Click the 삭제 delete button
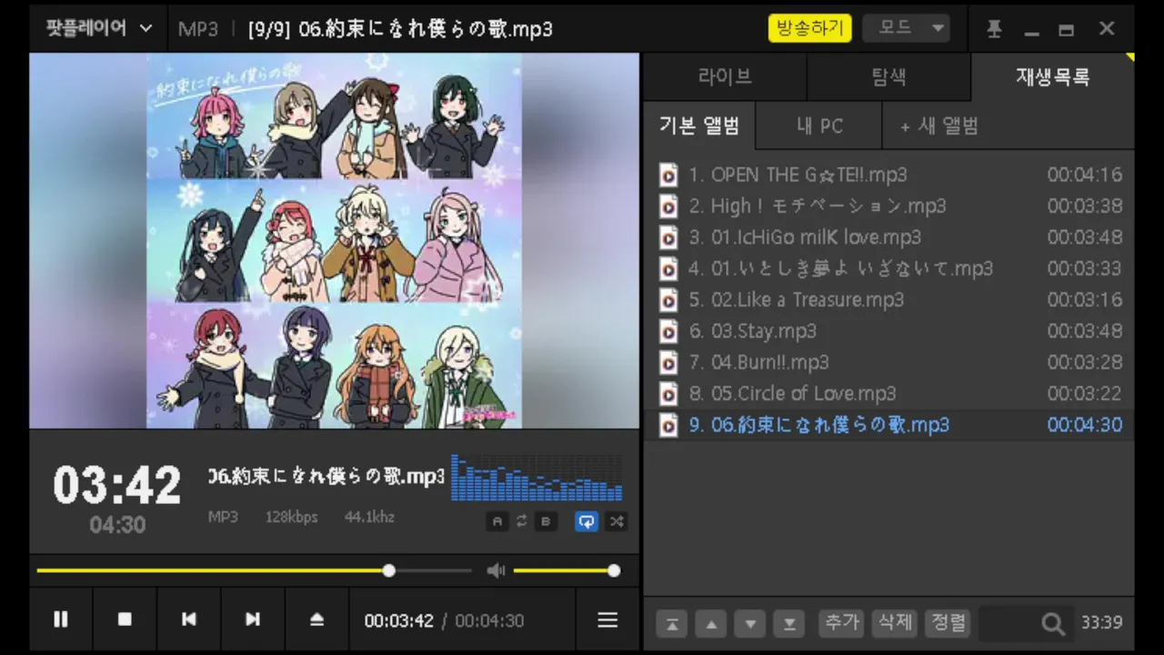The height and width of the screenshot is (655, 1164). tap(895, 623)
